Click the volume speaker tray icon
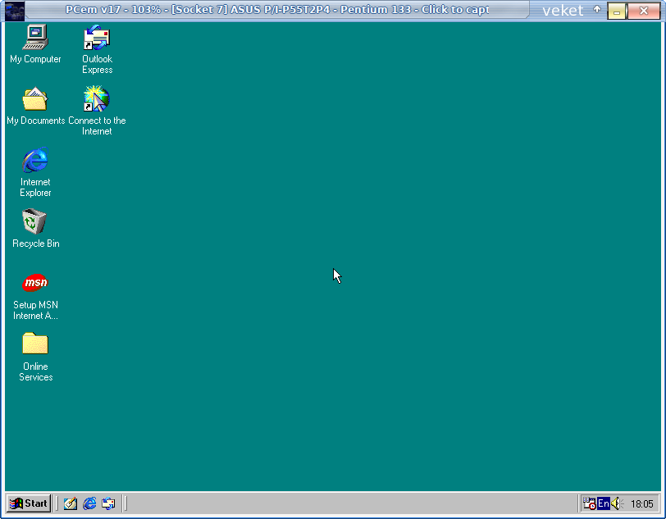666x519 pixels. click(x=617, y=503)
